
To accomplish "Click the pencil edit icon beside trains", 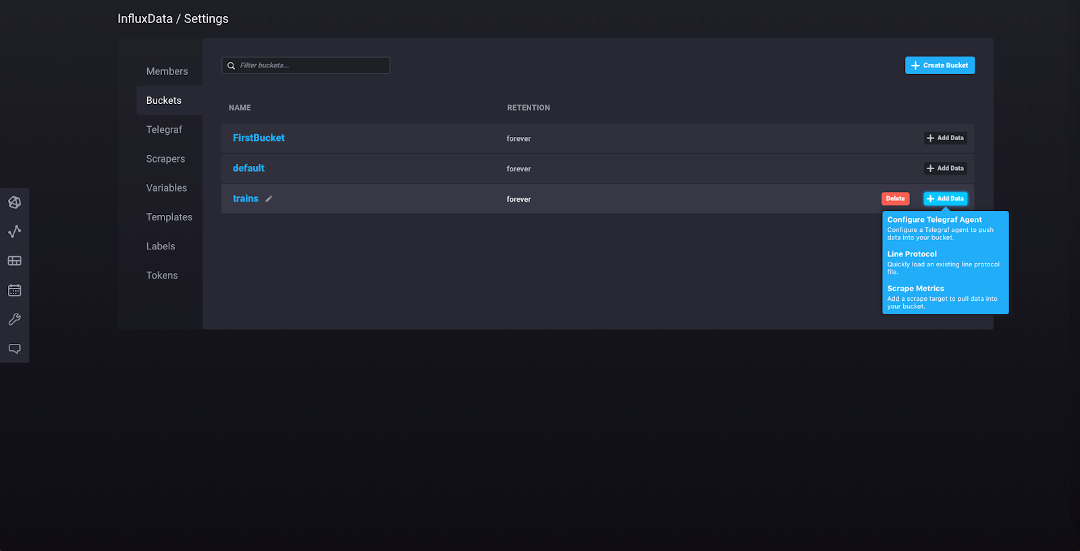I will [x=269, y=199].
